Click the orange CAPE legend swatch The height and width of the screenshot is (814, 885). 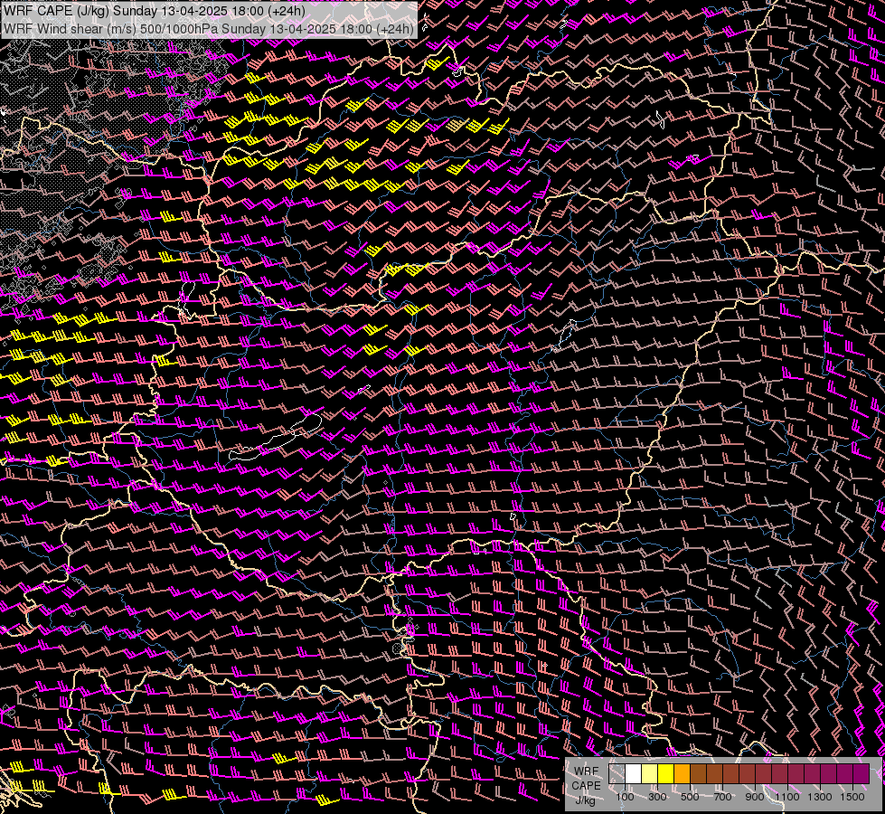pyautogui.click(x=682, y=774)
